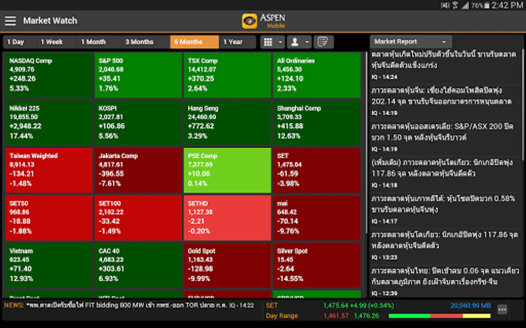The height and width of the screenshot is (328, 526).
Task: Expand the grid layout dropdown
Action: tap(272, 42)
